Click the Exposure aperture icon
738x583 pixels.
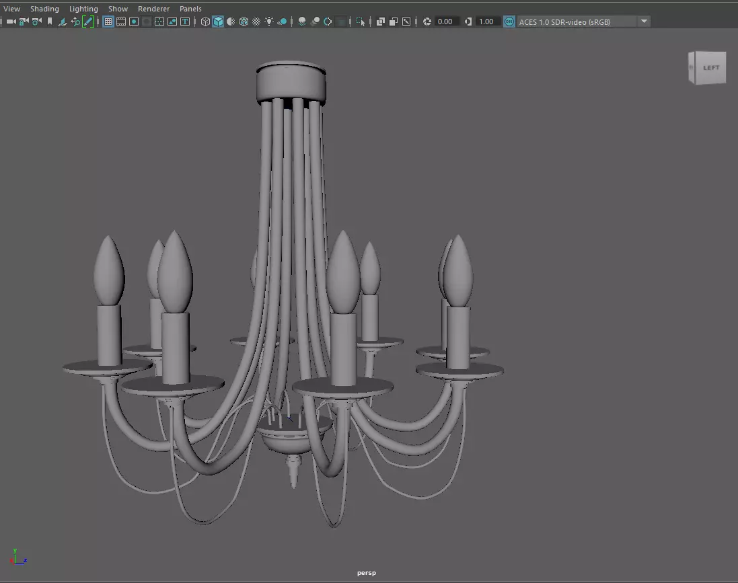click(x=427, y=21)
